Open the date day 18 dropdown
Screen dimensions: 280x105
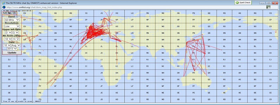coord(7,45)
